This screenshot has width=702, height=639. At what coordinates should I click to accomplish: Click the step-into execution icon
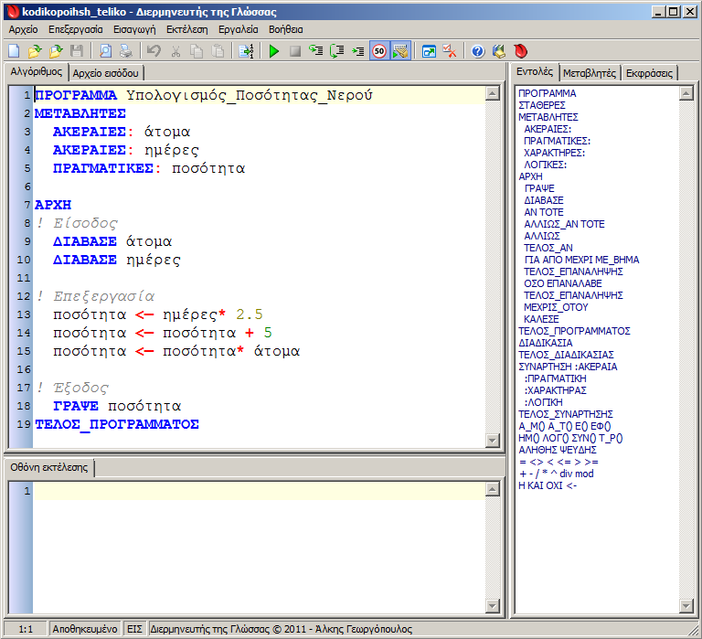click(316, 51)
